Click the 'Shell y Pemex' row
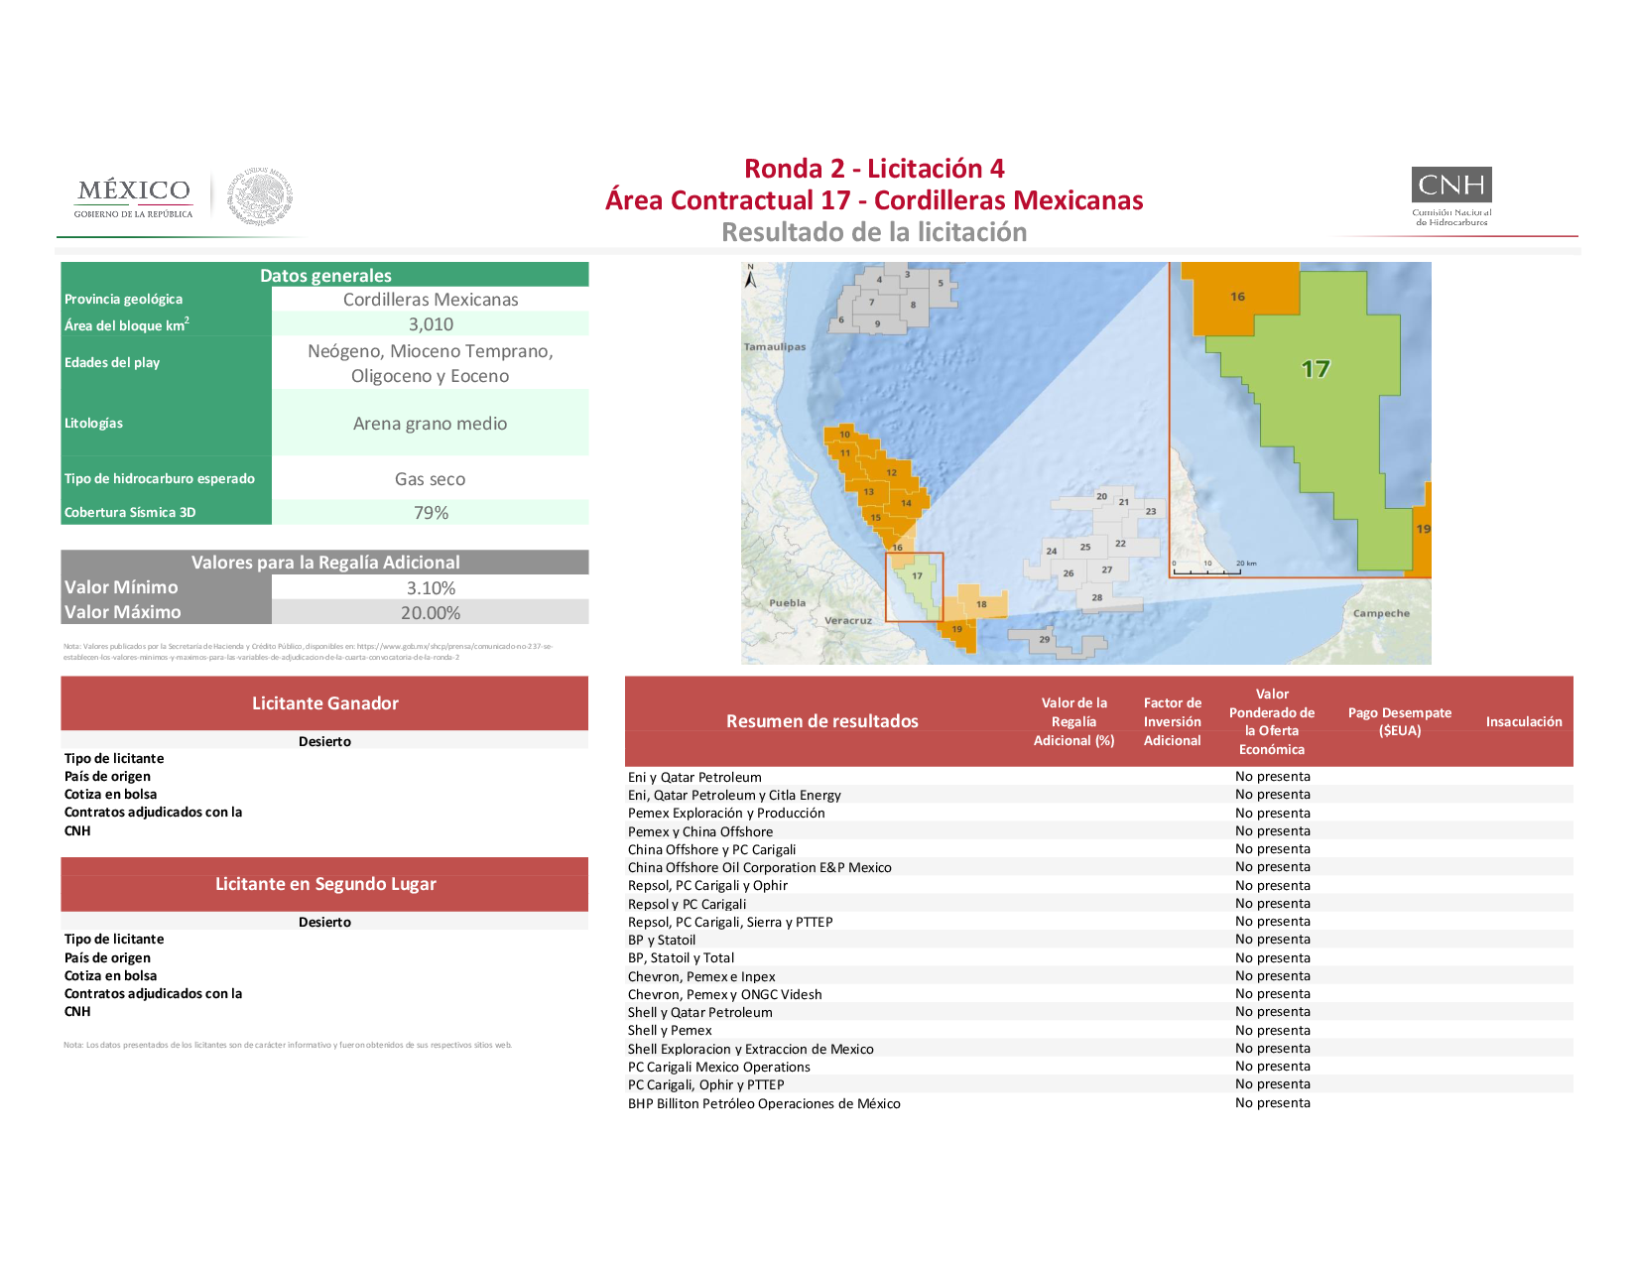The image size is (1637, 1265). [x=1099, y=1030]
